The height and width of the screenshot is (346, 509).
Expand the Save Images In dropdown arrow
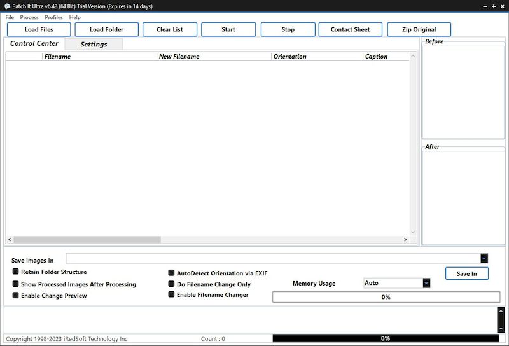pos(484,258)
